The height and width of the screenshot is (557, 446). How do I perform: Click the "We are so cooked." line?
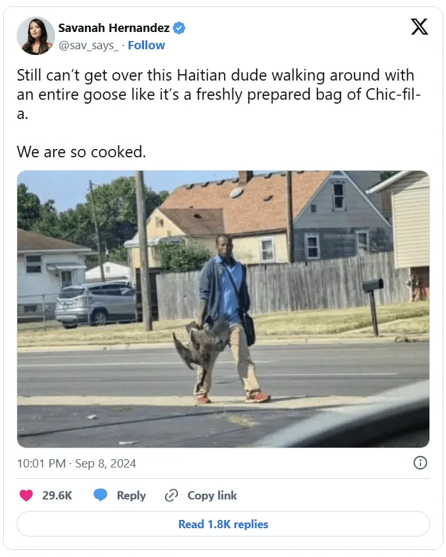click(x=81, y=152)
